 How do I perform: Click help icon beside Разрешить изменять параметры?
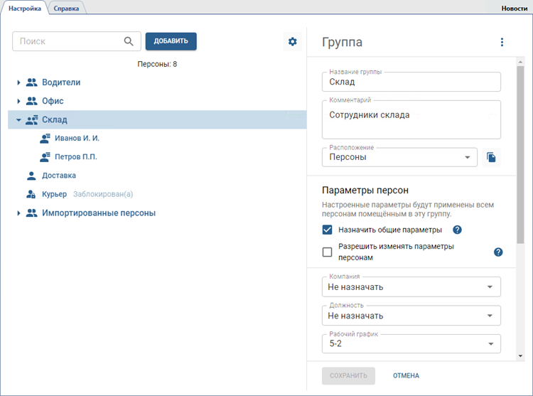[x=498, y=252]
